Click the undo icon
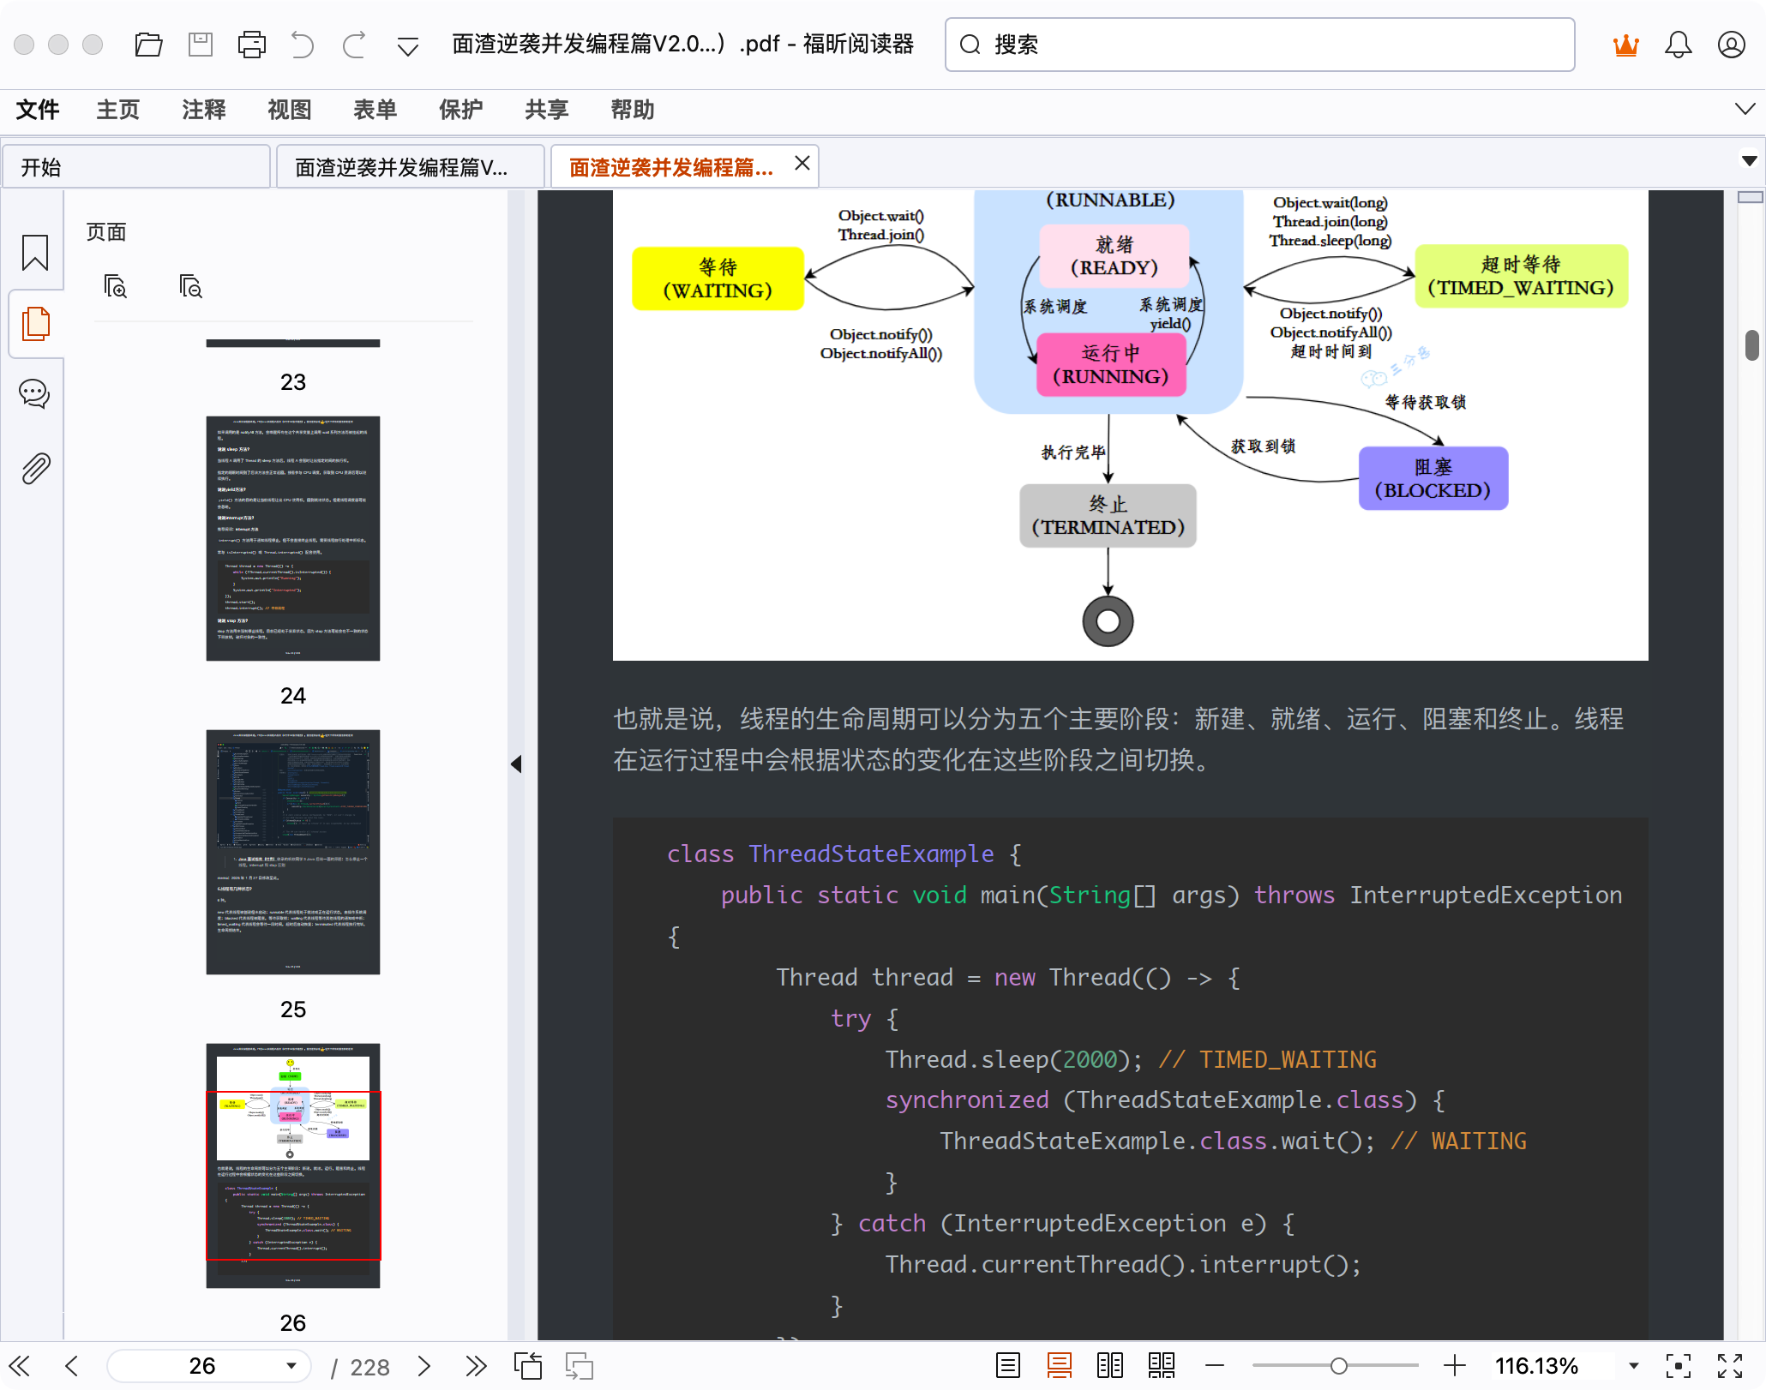This screenshot has height=1390, width=1766. point(302,44)
